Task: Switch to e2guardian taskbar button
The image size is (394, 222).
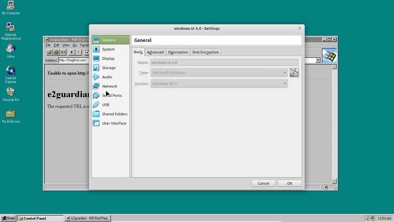Action: pos(88,218)
